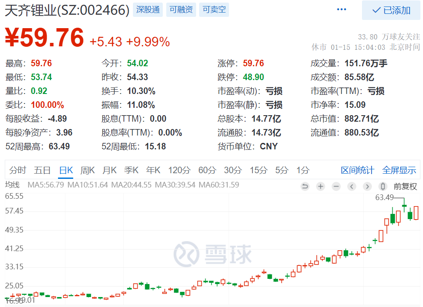Click the 振幅 value 11.08%
Image resolution: width=423 pixels, height=307 pixels.
click(x=141, y=105)
